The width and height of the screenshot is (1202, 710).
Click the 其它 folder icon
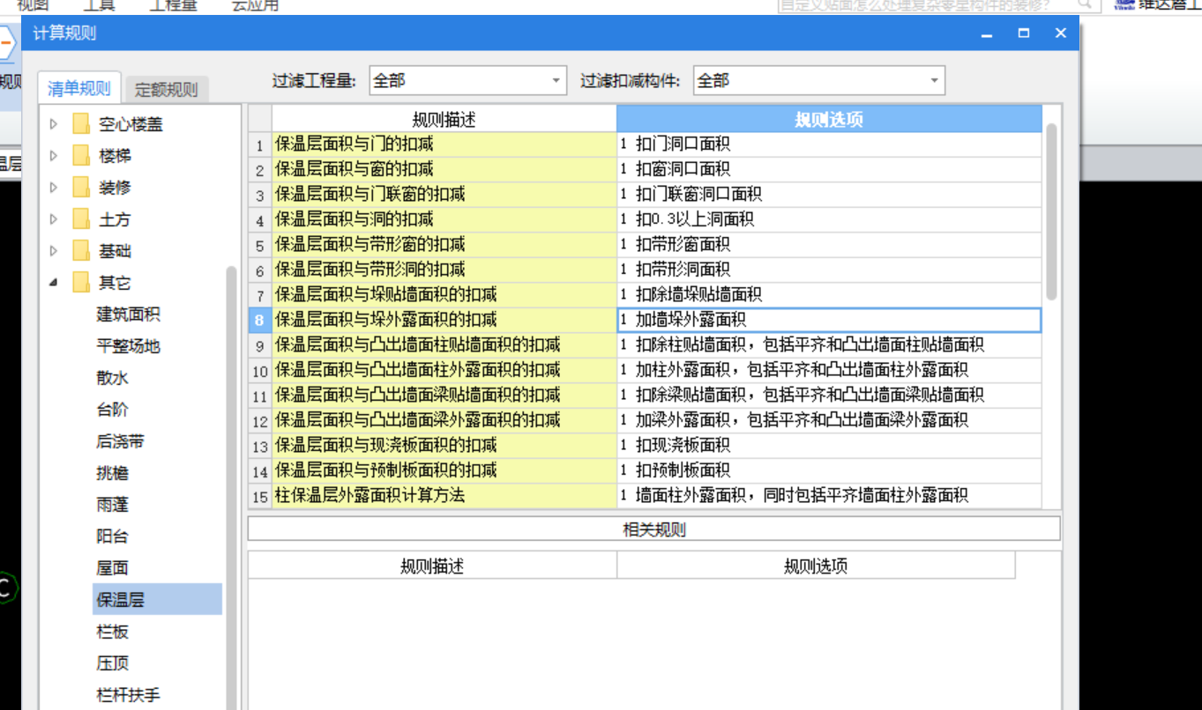(x=81, y=283)
